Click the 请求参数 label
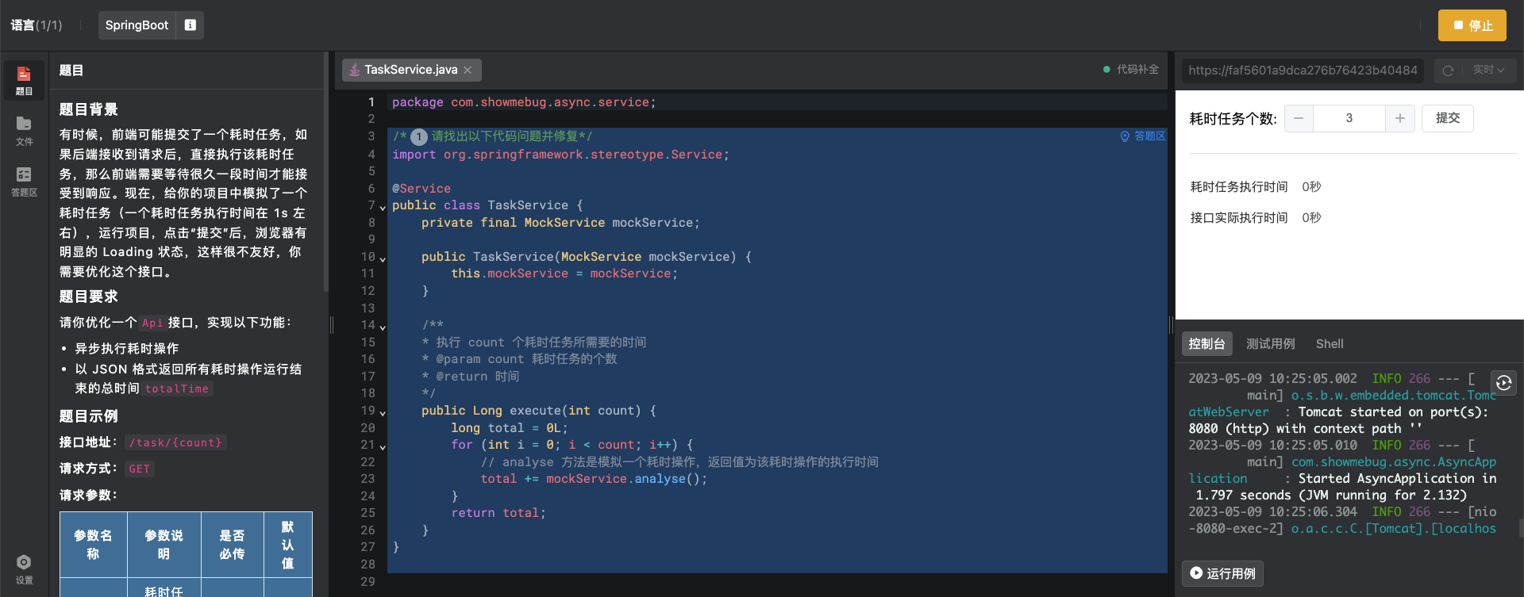The image size is (1524, 597). 89,495
